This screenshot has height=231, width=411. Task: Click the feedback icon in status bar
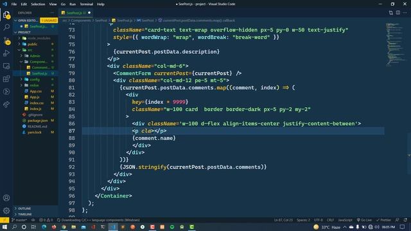pos(398,220)
